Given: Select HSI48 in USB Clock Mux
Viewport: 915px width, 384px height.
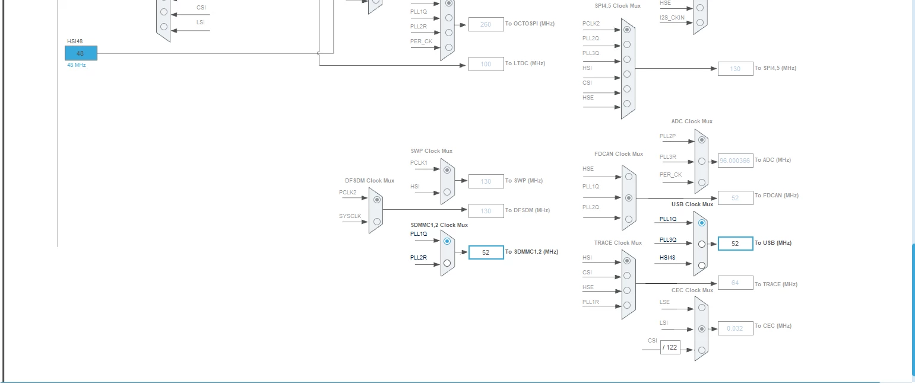Looking at the screenshot, I should coord(702,265).
